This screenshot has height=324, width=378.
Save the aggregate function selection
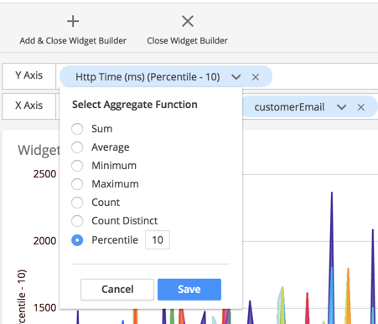[189, 290]
